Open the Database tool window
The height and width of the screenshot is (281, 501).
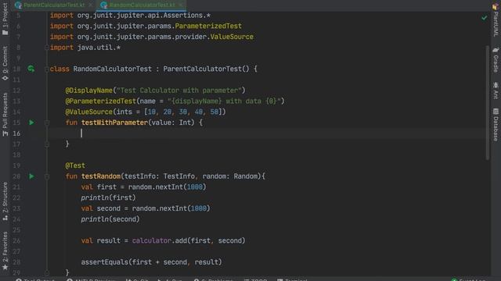[x=496, y=124]
